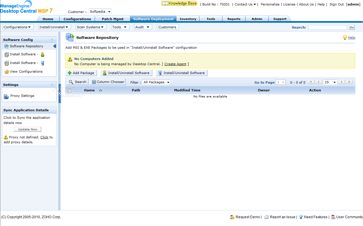
Task: Focus the top Search input field
Action: click(x=327, y=27)
